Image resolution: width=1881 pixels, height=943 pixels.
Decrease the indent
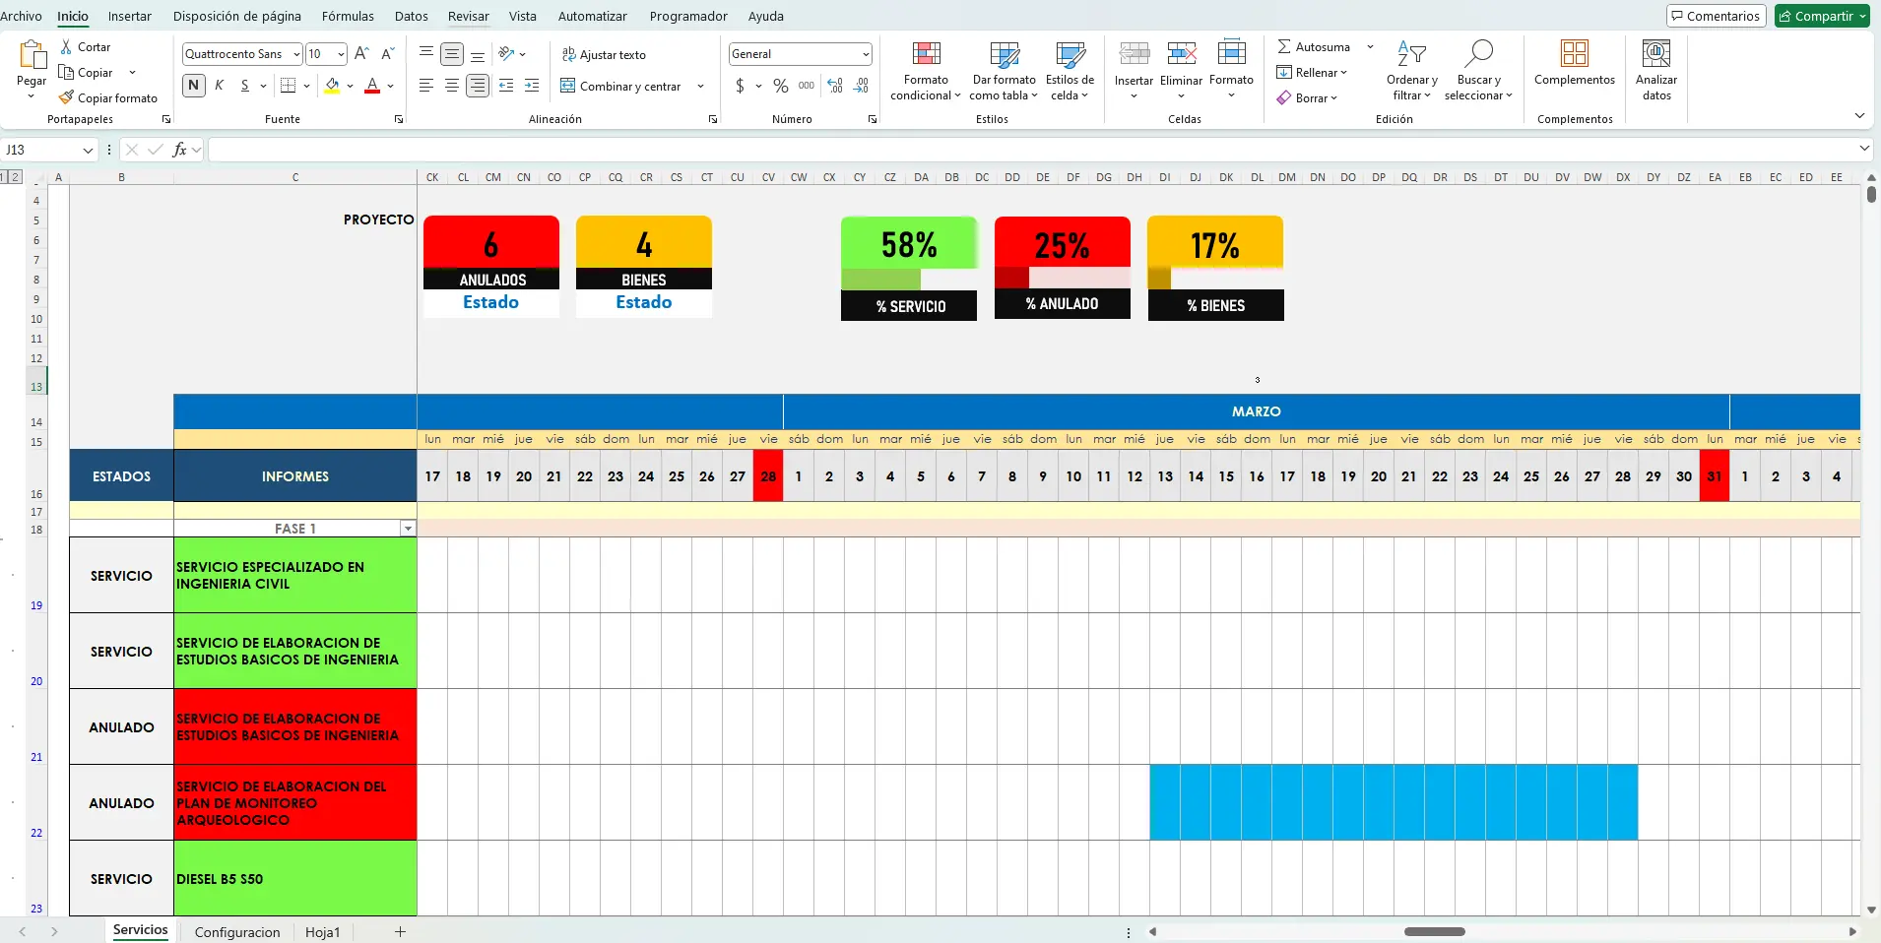[506, 86]
